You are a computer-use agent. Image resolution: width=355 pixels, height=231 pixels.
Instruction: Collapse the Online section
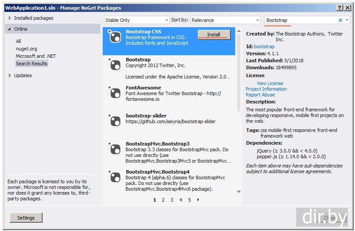10,29
